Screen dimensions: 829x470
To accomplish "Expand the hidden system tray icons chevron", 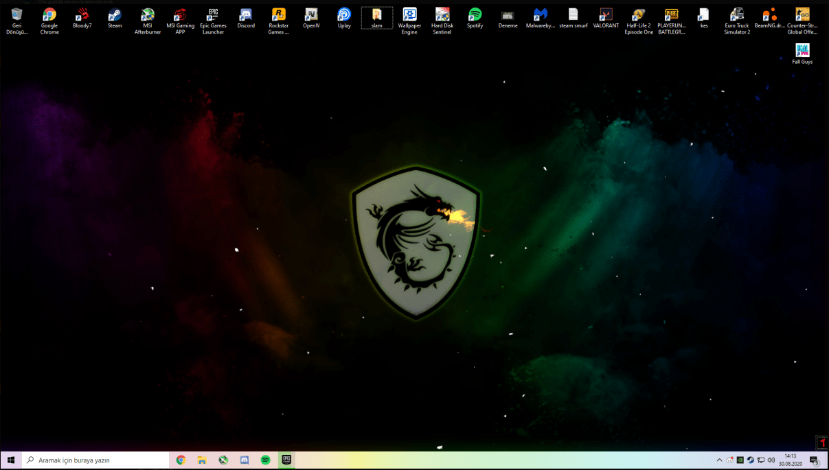I will pos(719,460).
